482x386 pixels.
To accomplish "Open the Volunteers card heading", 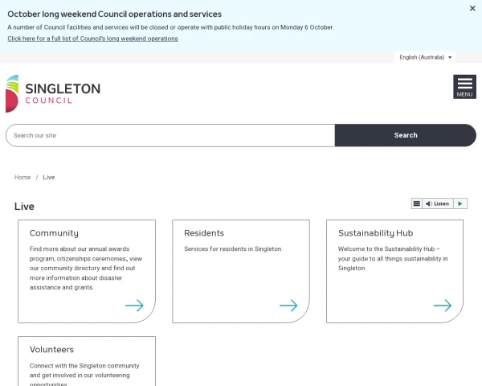I will (51, 350).
